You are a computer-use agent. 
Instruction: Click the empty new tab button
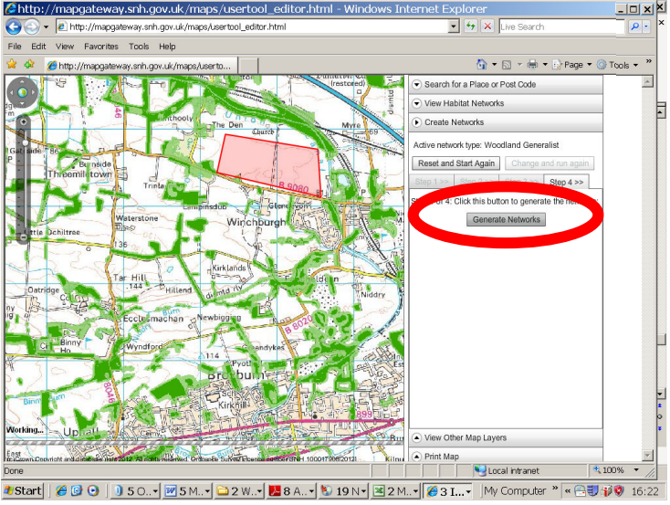click(248, 66)
